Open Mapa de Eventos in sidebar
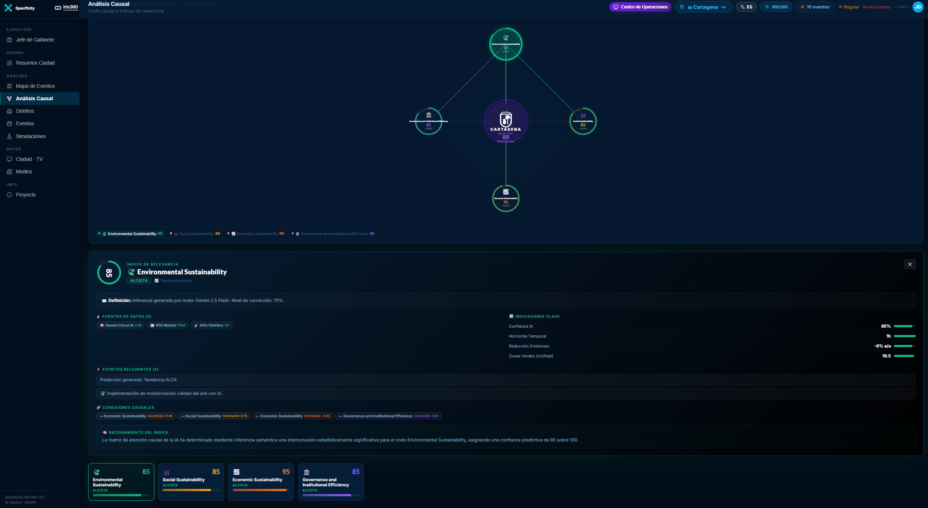The width and height of the screenshot is (928, 508). [35, 86]
